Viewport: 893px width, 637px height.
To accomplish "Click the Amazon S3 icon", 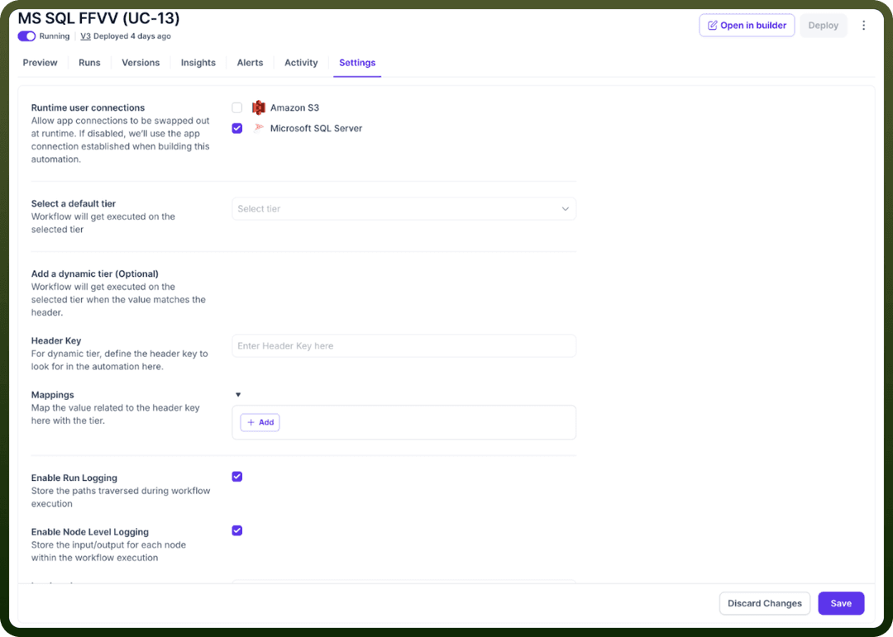I will [x=259, y=107].
